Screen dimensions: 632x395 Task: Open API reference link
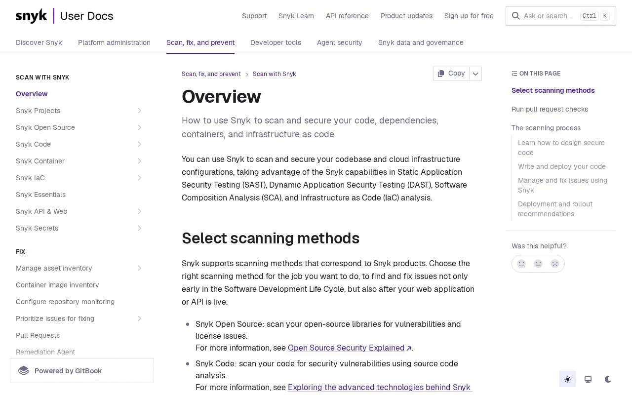tap(347, 16)
